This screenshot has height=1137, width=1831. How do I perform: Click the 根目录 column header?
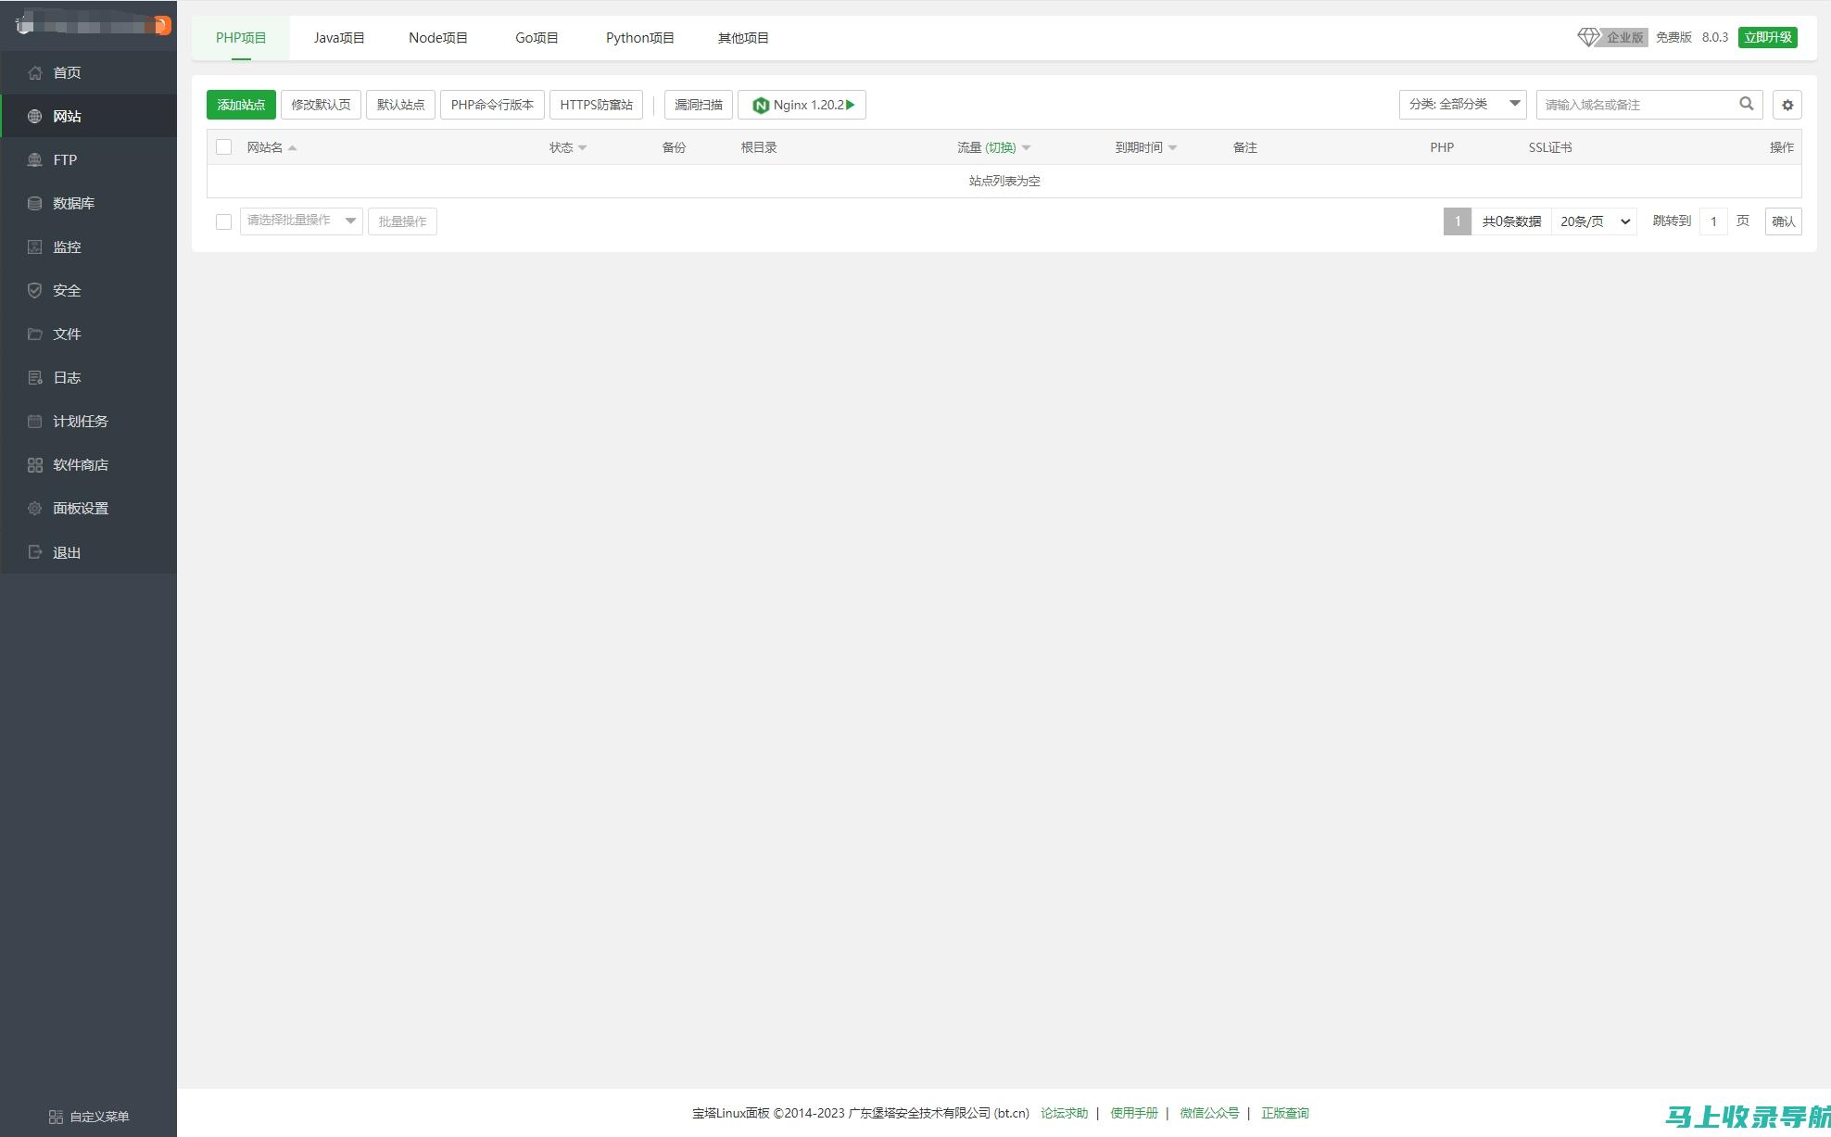(759, 147)
